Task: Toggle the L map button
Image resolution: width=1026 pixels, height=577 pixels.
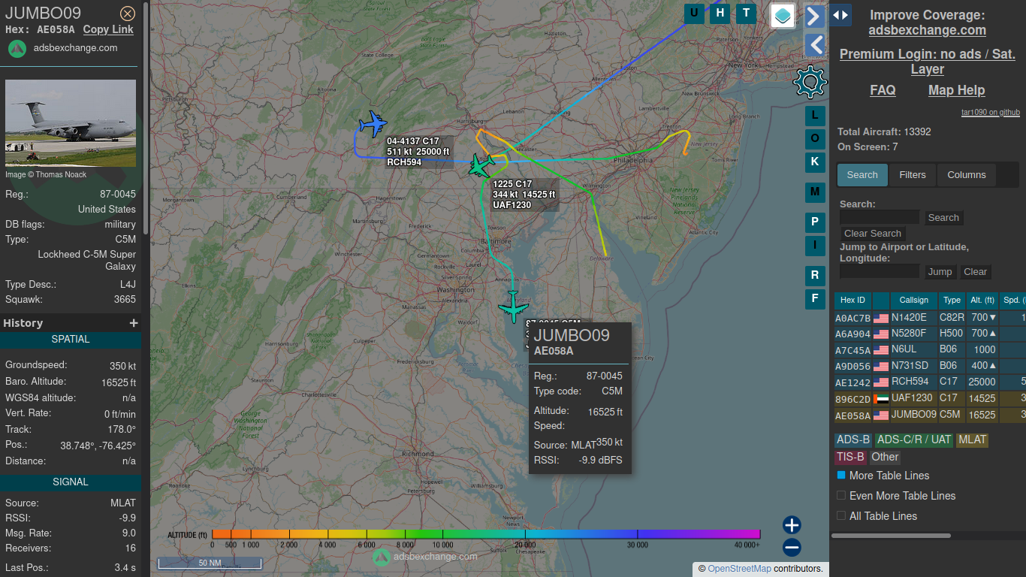Action: tap(816, 116)
